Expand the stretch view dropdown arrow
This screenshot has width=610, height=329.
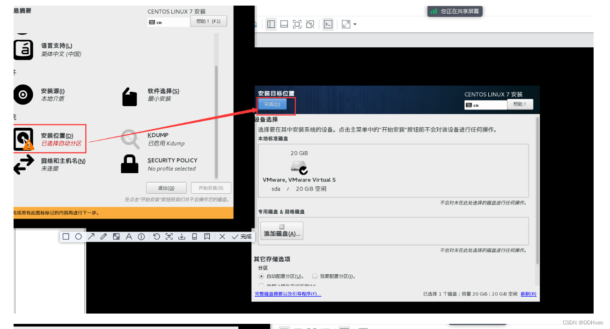coord(355,24)
